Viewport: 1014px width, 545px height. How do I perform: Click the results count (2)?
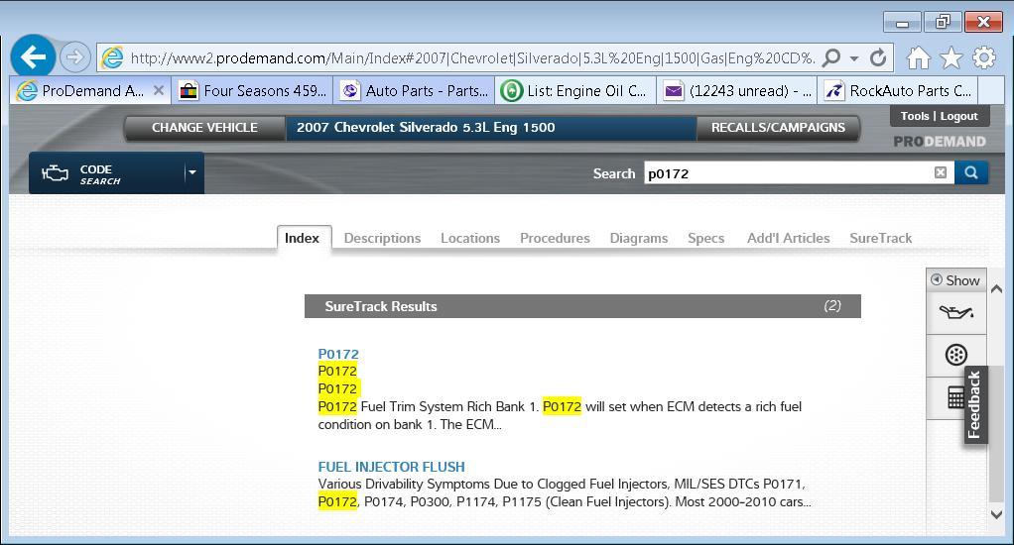[832, 305]
